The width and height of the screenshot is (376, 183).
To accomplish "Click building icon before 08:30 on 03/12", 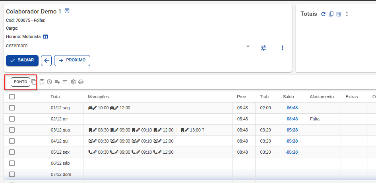I will coord(90,130).
